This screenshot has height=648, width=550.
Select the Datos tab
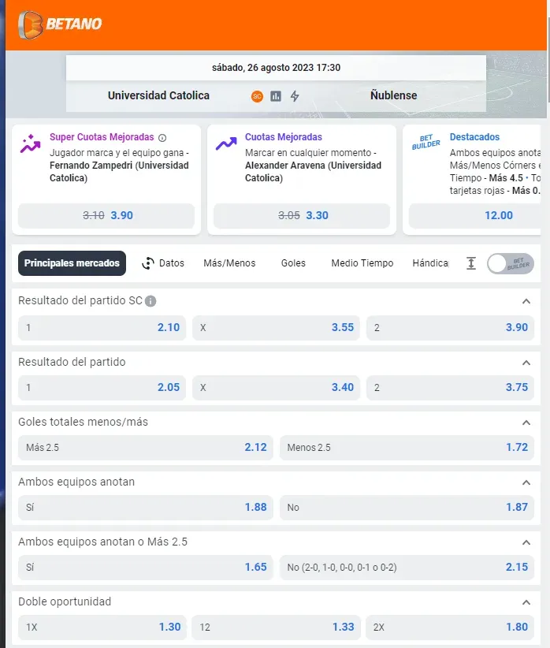pyautogui.click(x=163, y=263)
